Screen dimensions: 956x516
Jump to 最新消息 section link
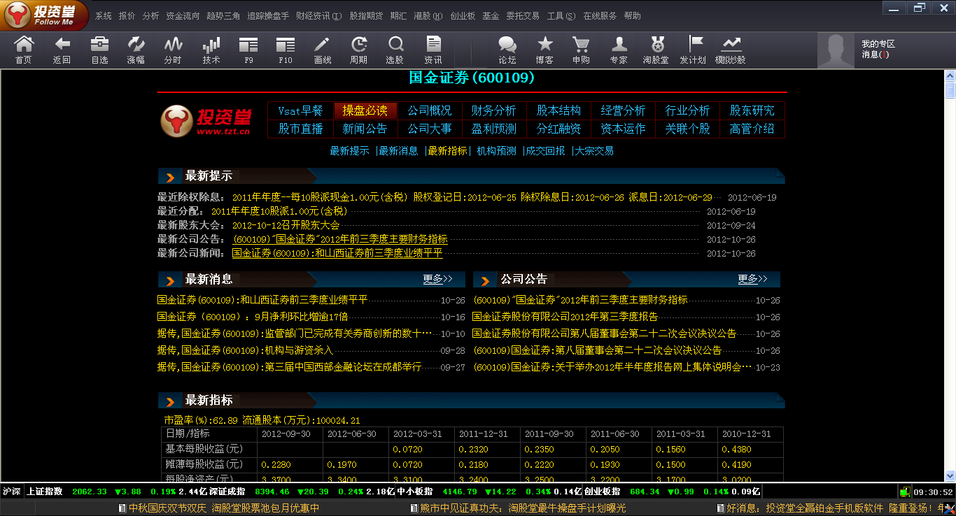(x=399, y=150)
